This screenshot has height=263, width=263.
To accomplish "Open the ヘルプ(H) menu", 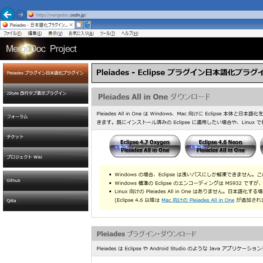I will [x=130, y=33].
